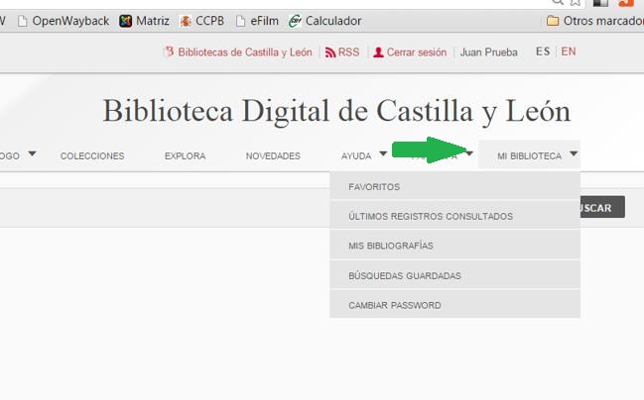Open the eFilm bookmark

258,21
